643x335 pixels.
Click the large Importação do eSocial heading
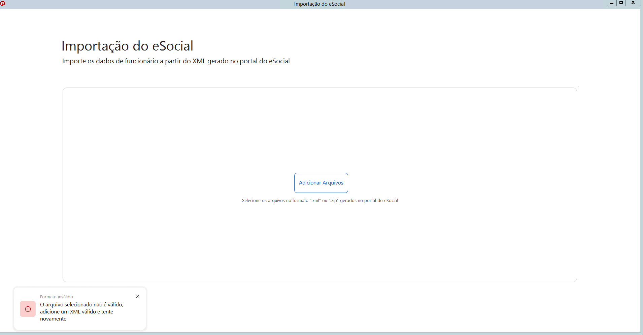pyautogui.click(x=127, y=46)
